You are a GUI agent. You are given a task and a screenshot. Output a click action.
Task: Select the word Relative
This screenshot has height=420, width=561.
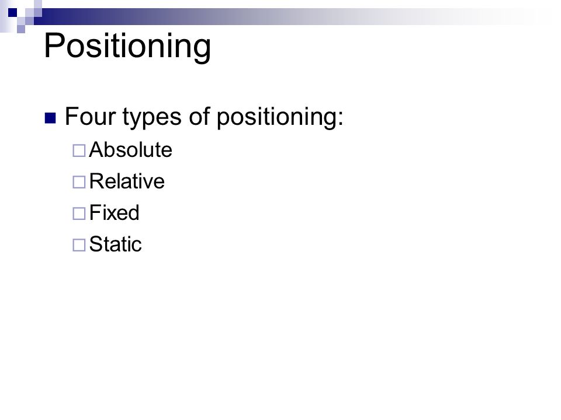tap(127, 181)
